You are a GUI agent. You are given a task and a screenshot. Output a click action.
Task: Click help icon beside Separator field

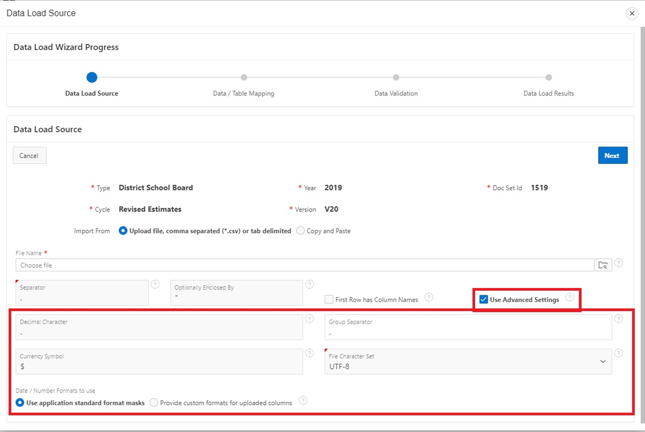[x=155, y=284]
